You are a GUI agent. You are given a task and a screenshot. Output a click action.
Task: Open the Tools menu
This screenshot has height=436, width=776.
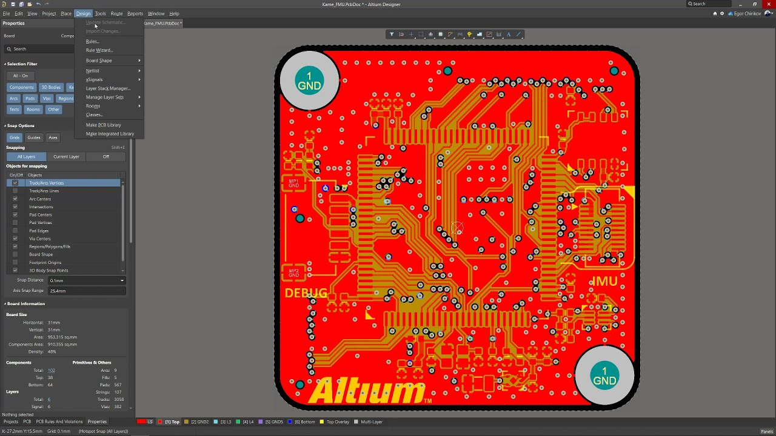[x=100, y=13]
